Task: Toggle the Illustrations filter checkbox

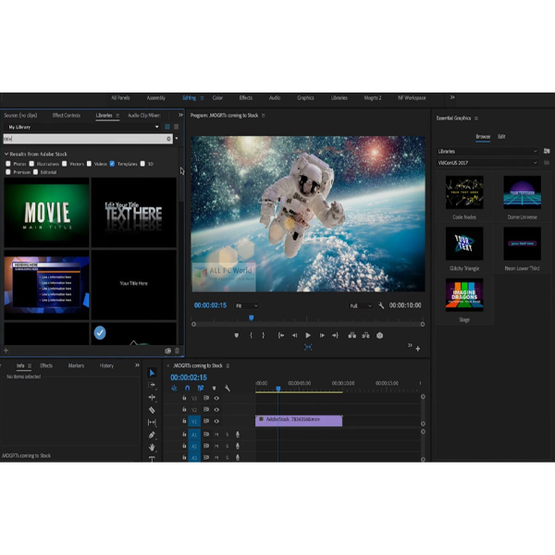Action: (31, 164)
